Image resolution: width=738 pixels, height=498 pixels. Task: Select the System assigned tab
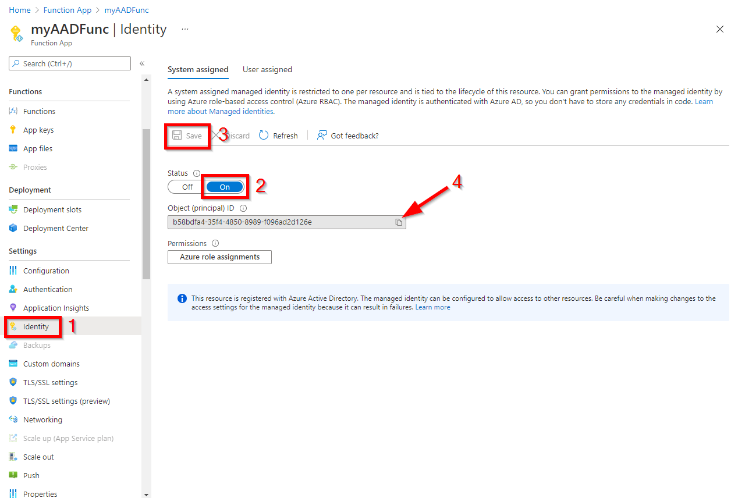(198, 69)
